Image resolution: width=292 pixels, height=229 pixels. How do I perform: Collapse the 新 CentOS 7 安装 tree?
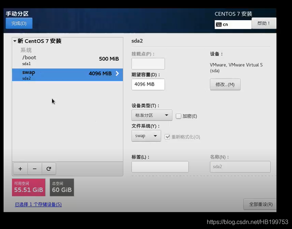pos(15,41)
